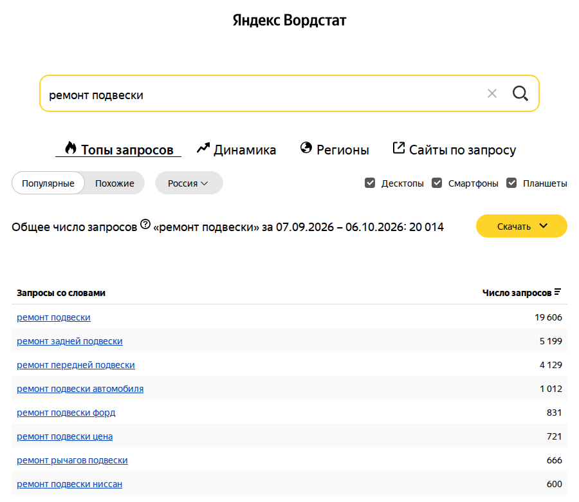Screen dimensions: 579x502
Task: Click the sort icon next to Число запросов
Action: [x=558, y=292]
